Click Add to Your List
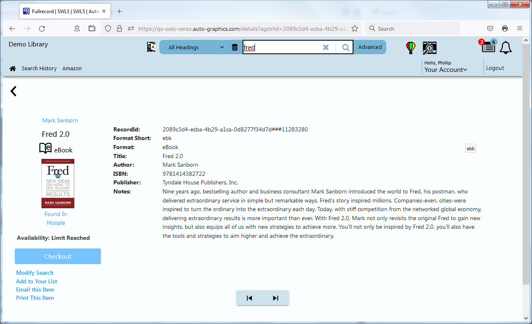This screenshot has height=324, width=532. (37, 281)
